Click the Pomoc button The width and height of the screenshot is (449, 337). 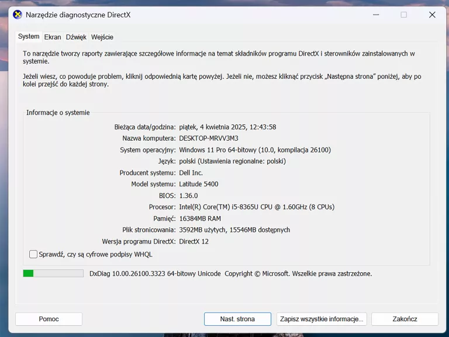(49, 319)
